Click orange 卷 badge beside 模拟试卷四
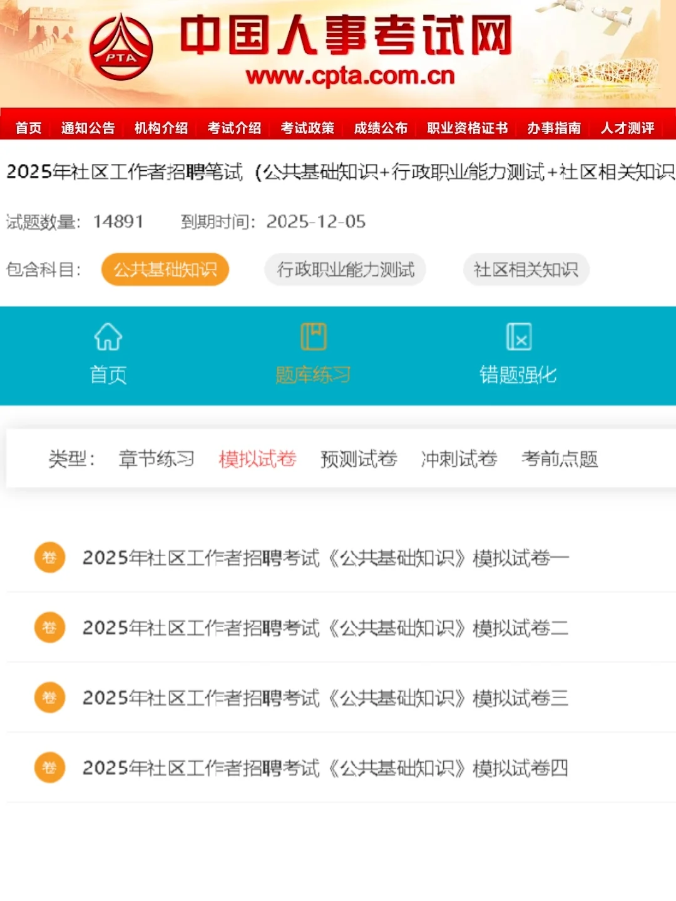The width and height of the screenshot is (676, 901). pos(49,767)
